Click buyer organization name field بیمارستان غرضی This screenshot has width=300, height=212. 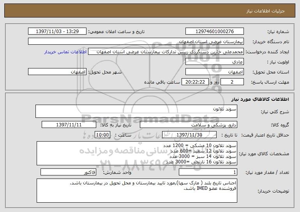tap(136, 42)
